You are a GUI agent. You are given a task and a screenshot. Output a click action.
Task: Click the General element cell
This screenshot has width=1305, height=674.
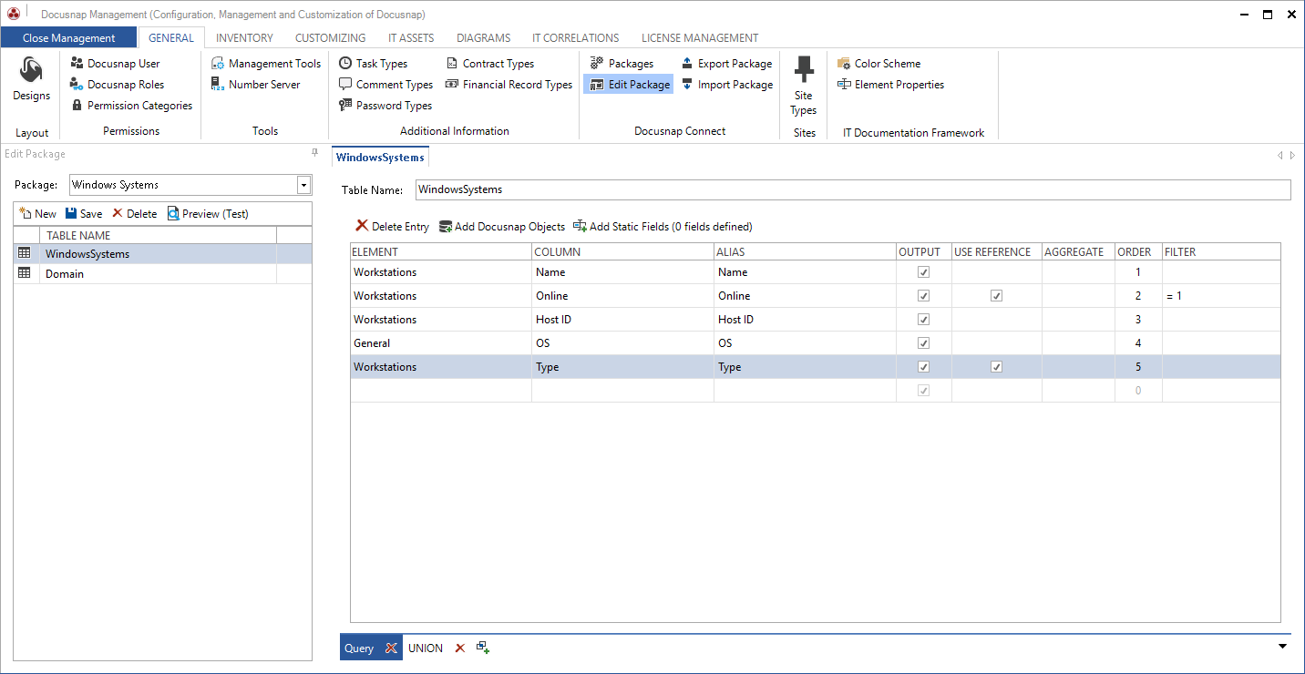tap(441, 343)
